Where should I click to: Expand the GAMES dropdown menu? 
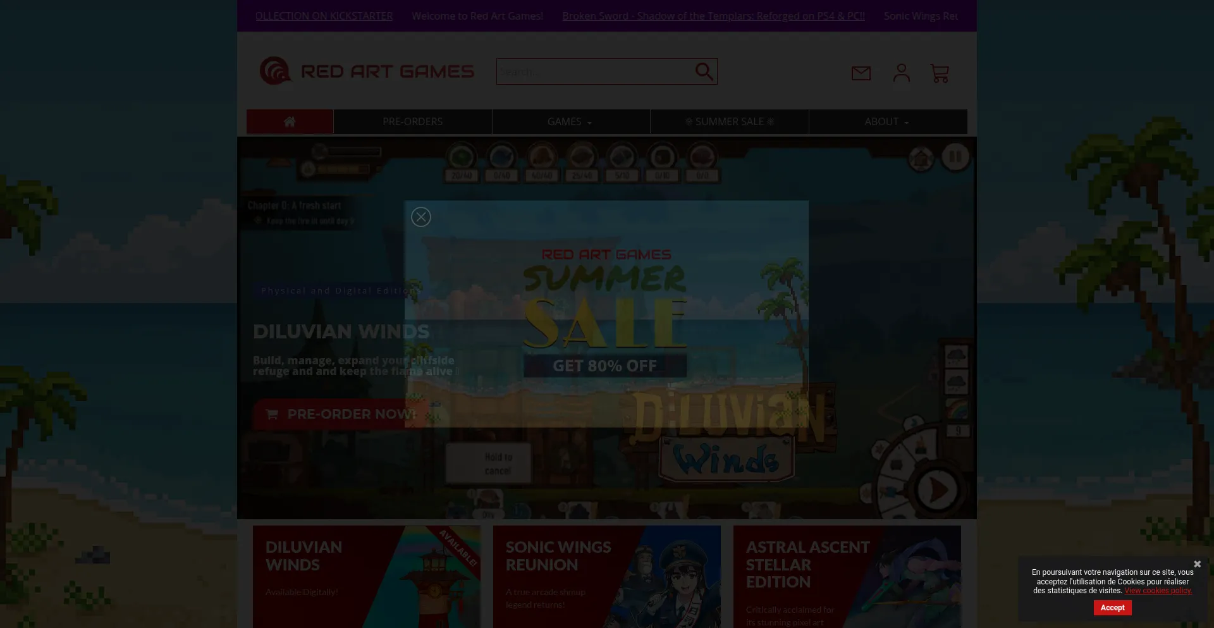pos(570,121)
